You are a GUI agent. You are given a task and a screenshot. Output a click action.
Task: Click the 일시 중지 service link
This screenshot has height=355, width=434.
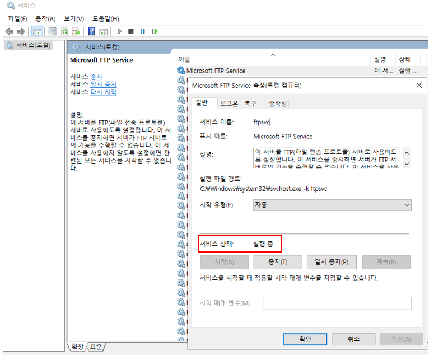click(104, 84)
